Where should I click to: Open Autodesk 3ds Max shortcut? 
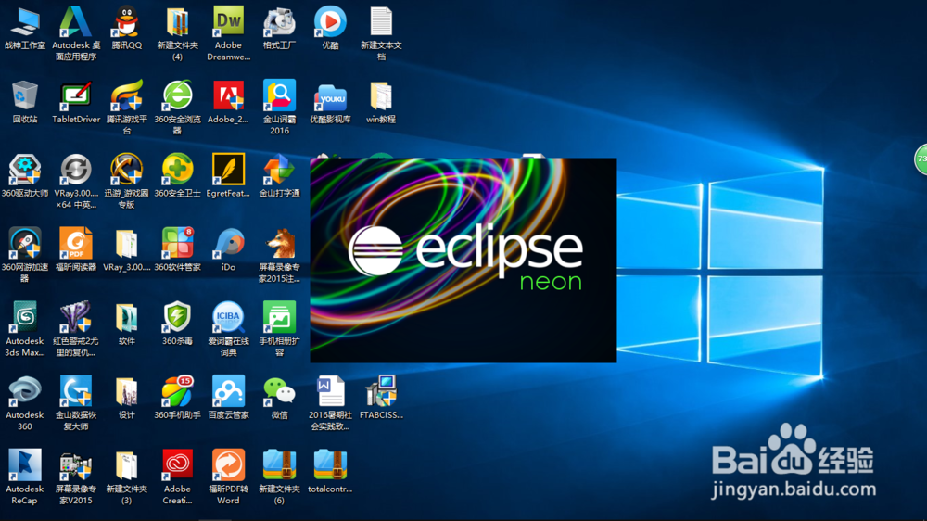25,318
